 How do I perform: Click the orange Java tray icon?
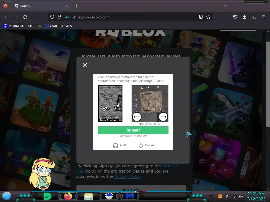[x=220, y=196]
